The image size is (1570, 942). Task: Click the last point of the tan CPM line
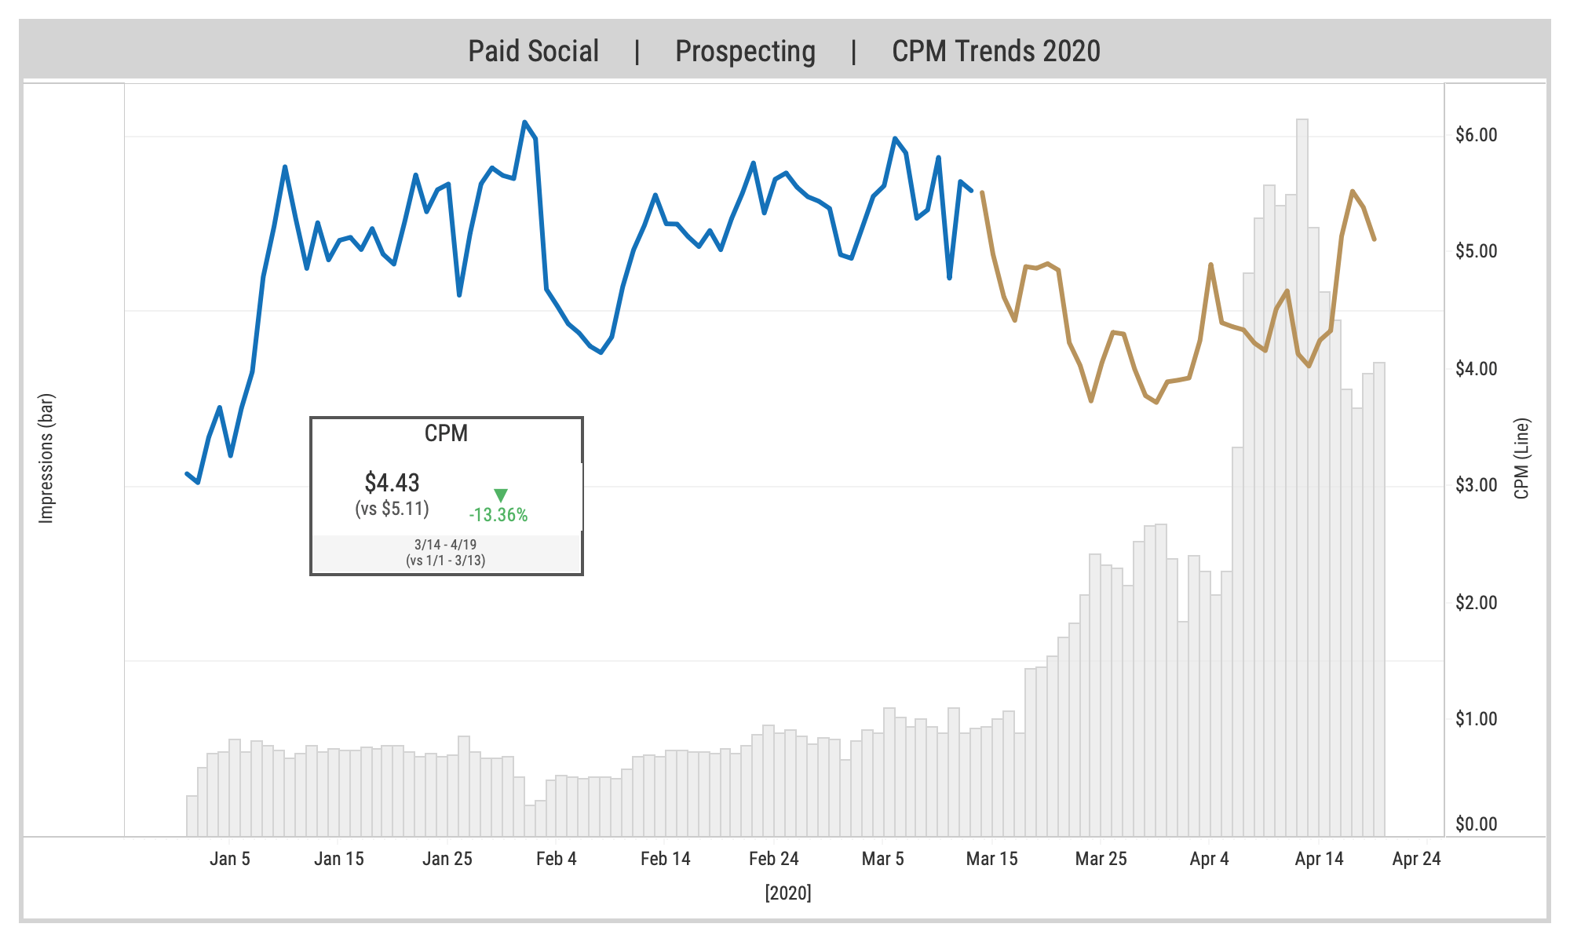pos(1374,239)
